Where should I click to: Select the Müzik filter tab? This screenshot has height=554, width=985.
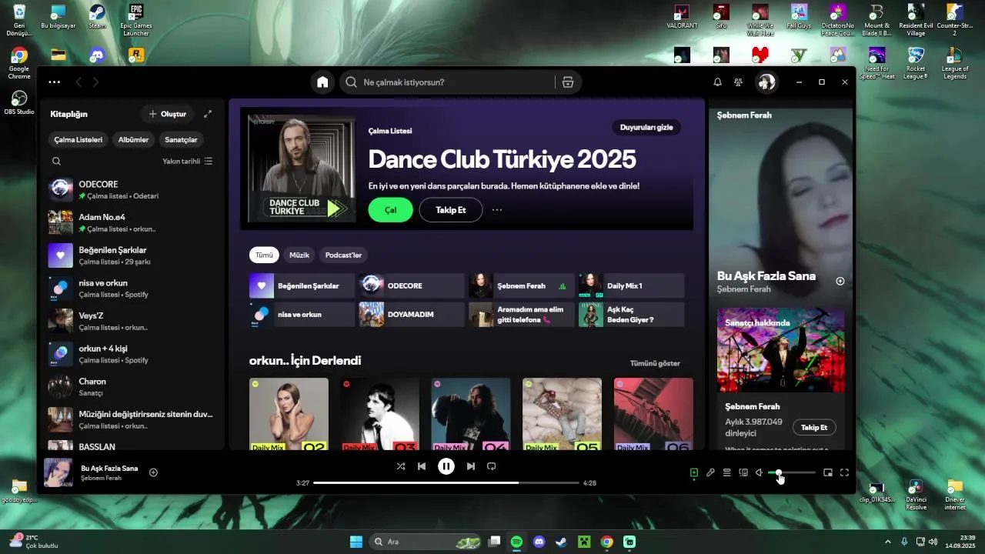[x=299, y=255]
